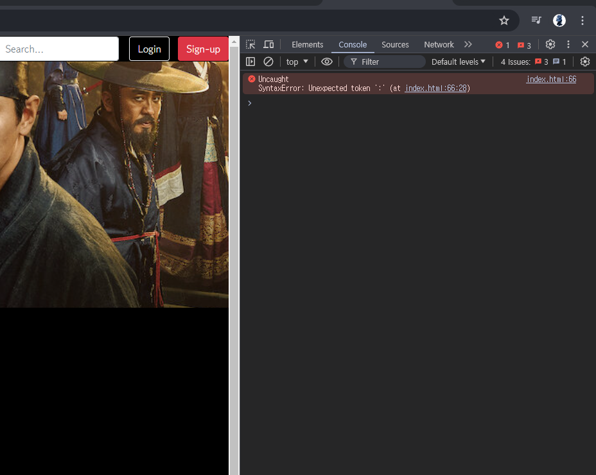596x475 pixels.
Task: Open the index.html:66:28 error location link
Action: 435,88
